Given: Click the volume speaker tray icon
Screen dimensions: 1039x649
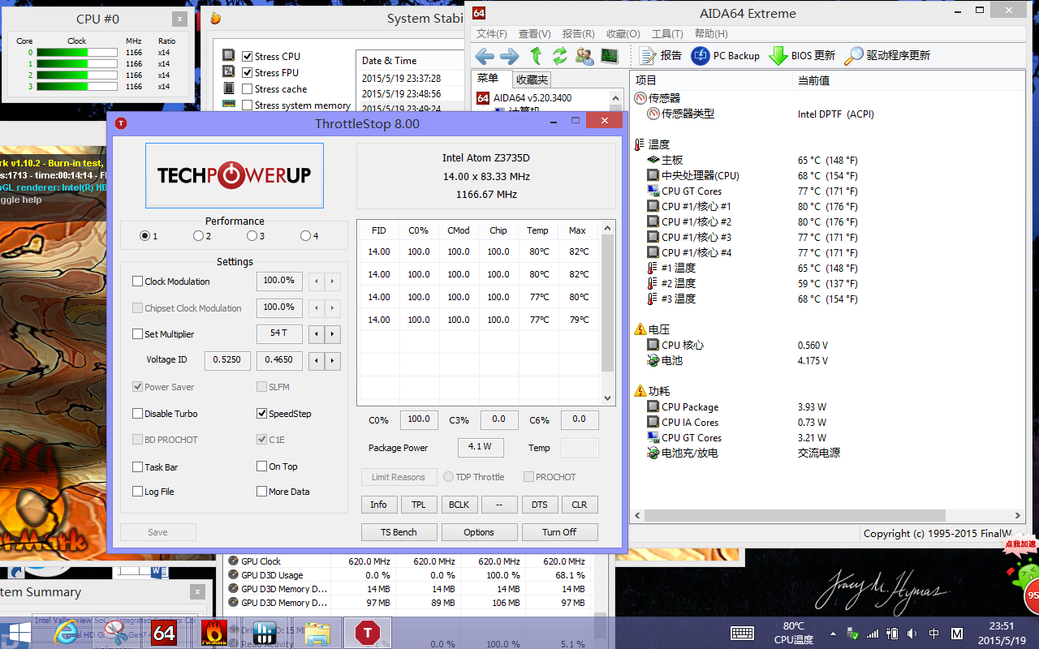Looking at the screenshot, I should click(912, 634).
